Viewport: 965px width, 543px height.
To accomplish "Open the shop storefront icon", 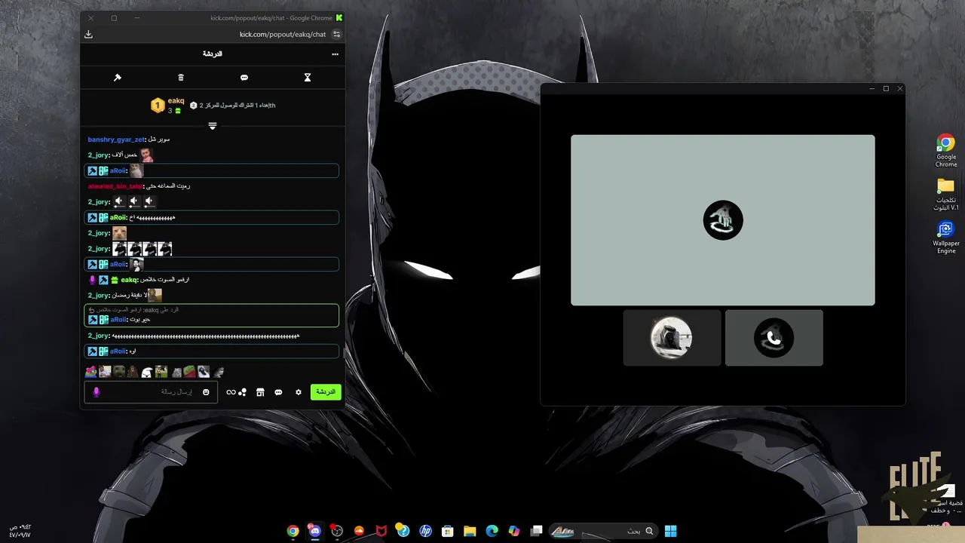I will [x=260, y=392].
